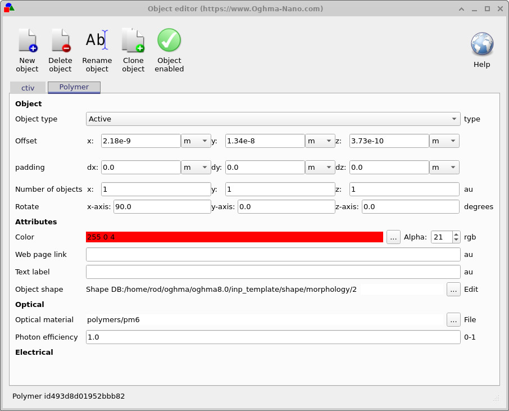The width and height of the screenshot is (509, 411).
Task: Click the Delete object icon
Action: tap(60, 42)
